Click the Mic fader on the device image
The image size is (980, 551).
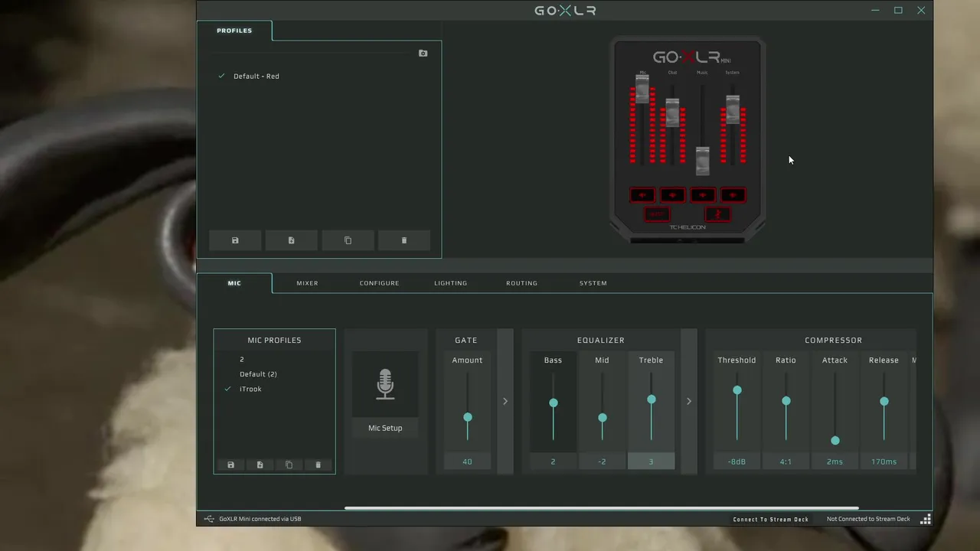642,89
